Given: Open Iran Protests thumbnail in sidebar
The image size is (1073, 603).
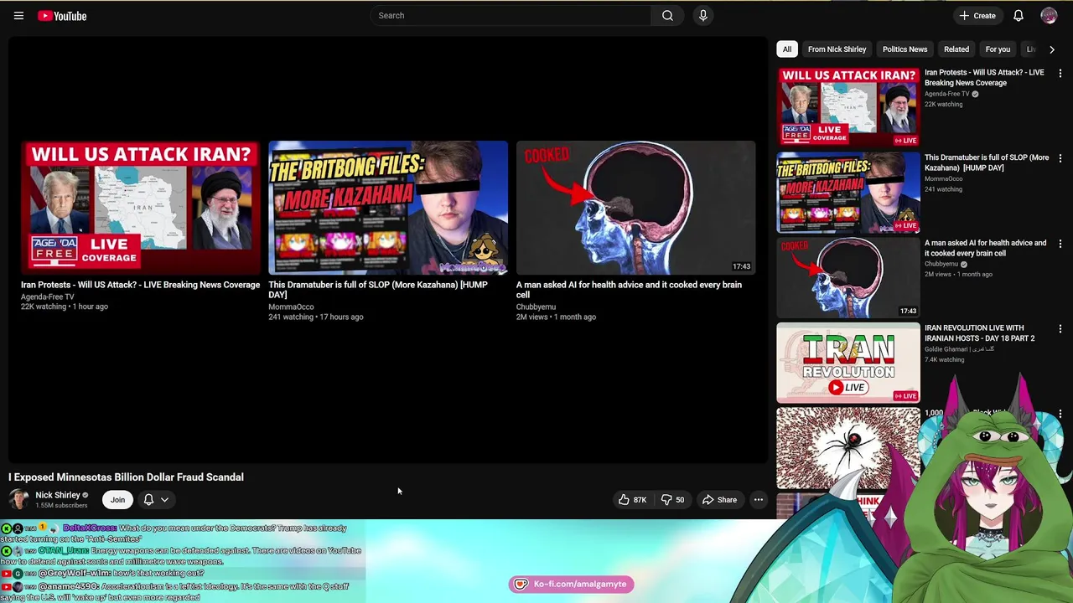Looking at the screenshot, I should click(848, 106).
